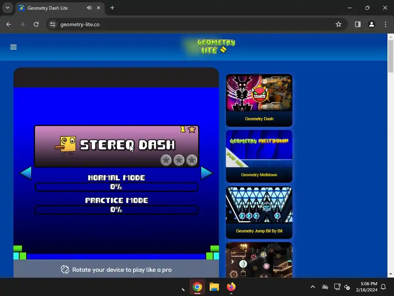Click the Geometry Meltdown link text
This screenshot has width=394, height=296.
(259, 175)
